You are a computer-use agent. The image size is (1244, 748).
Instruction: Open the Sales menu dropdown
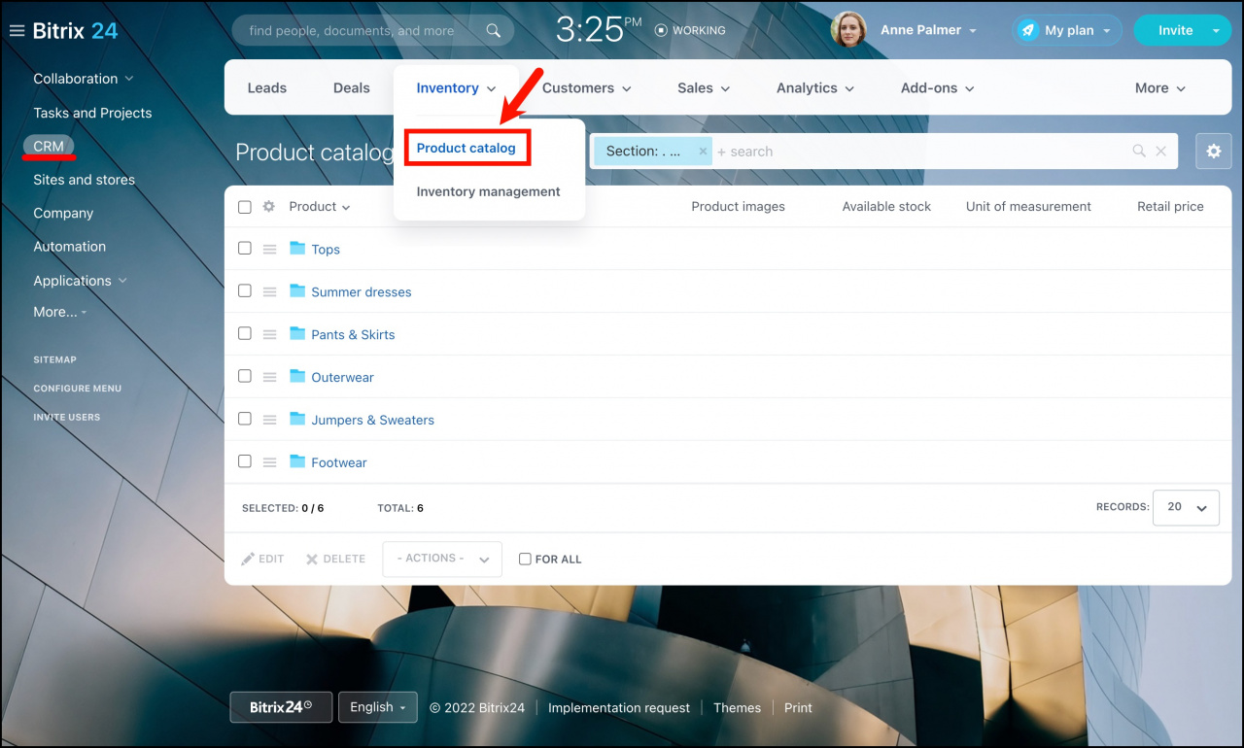705,88
